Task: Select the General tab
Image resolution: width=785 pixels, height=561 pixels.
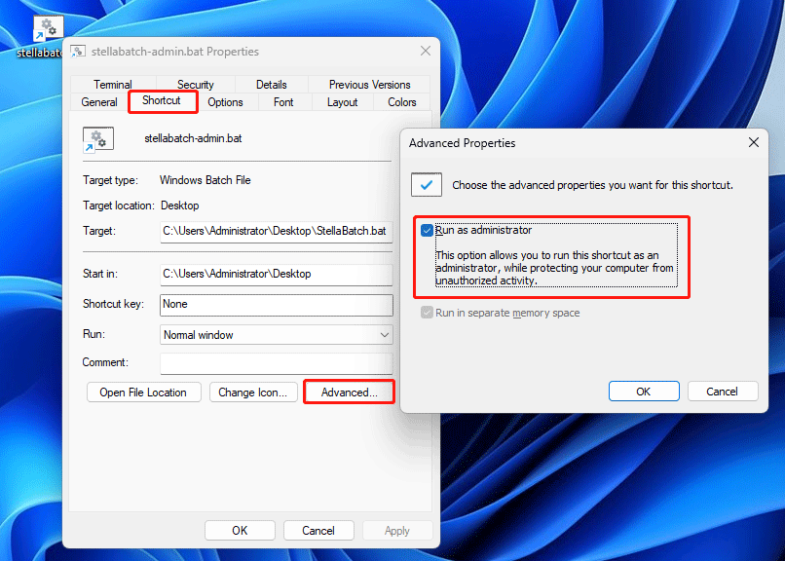Action: (98, 101)
